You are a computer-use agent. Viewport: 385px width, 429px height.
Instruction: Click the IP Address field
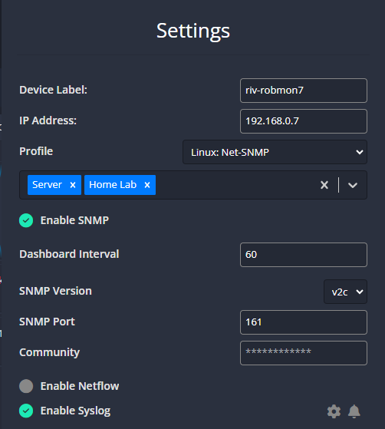click(x=304, y=121)
